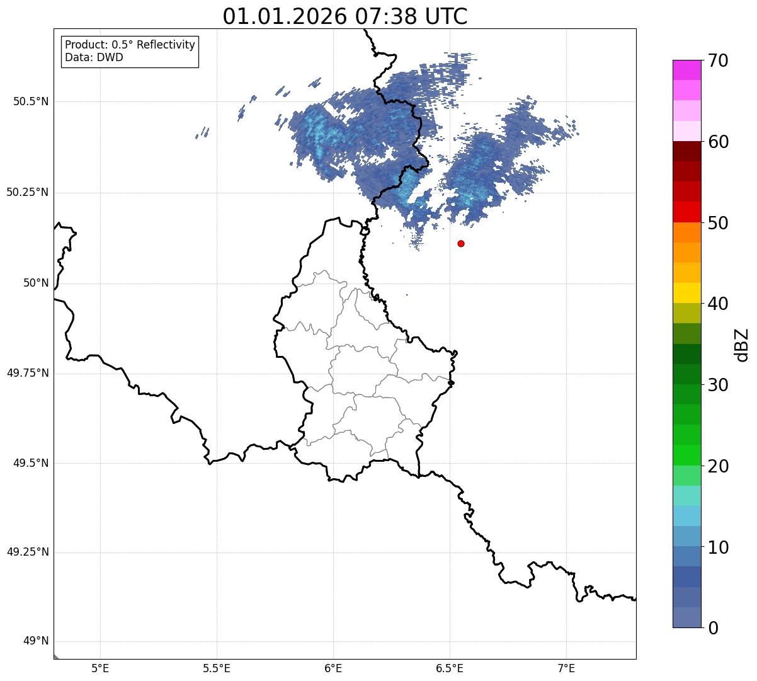The height and width of the screenshot is (681, 757).
Task: Click the 6.5°E longitude label
Action: [x=450, y=668]
